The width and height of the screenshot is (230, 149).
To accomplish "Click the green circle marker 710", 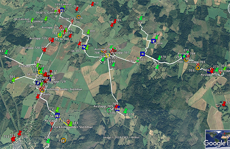I will [x=109, y=110].
